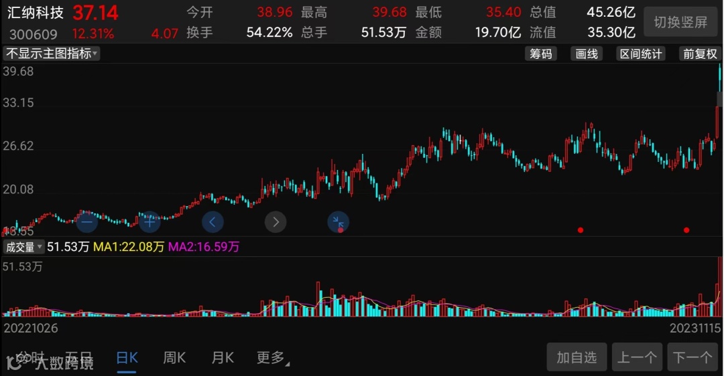The image size is (724, 376).
Task: Click 换手 value 54.22%
Action: point(269,32)
